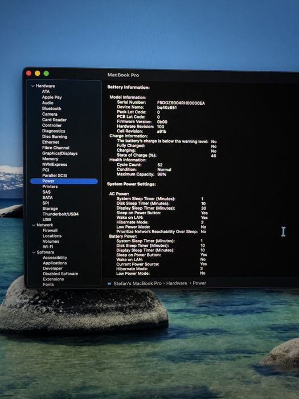Screen dimensions: 299x399
Task: Click the Mac icon in the path bar
Action: pos(109,283)
